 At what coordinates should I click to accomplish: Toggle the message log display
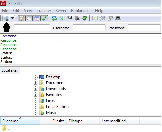(x=22, y=18)
